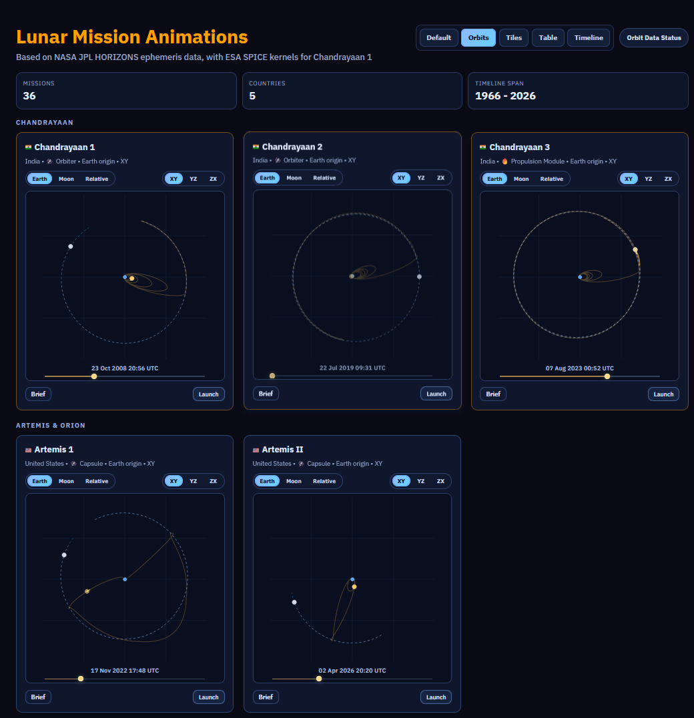Switch to the Table view
Image resolution: width=694 pixels, height=718 pixels.
[547, 37]
